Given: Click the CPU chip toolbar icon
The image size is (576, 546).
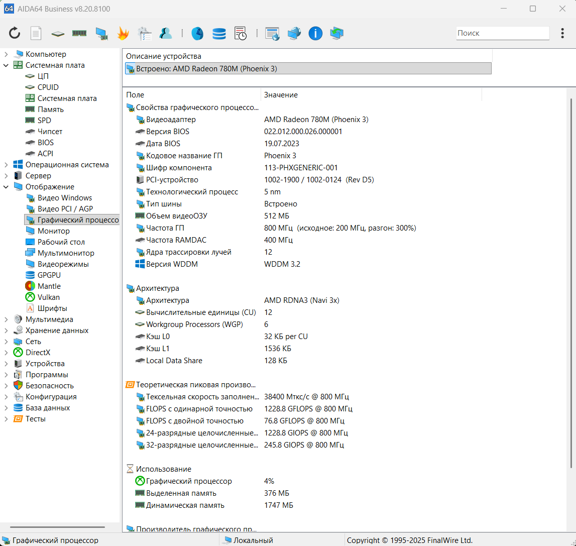Looking at the screenshot, I should 58,34.
